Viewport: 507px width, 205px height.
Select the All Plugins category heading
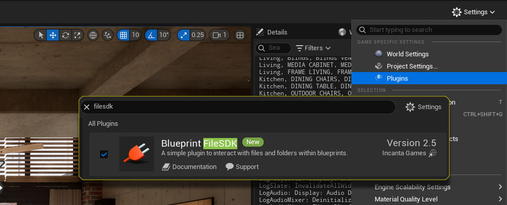click(x=103, y=124)
